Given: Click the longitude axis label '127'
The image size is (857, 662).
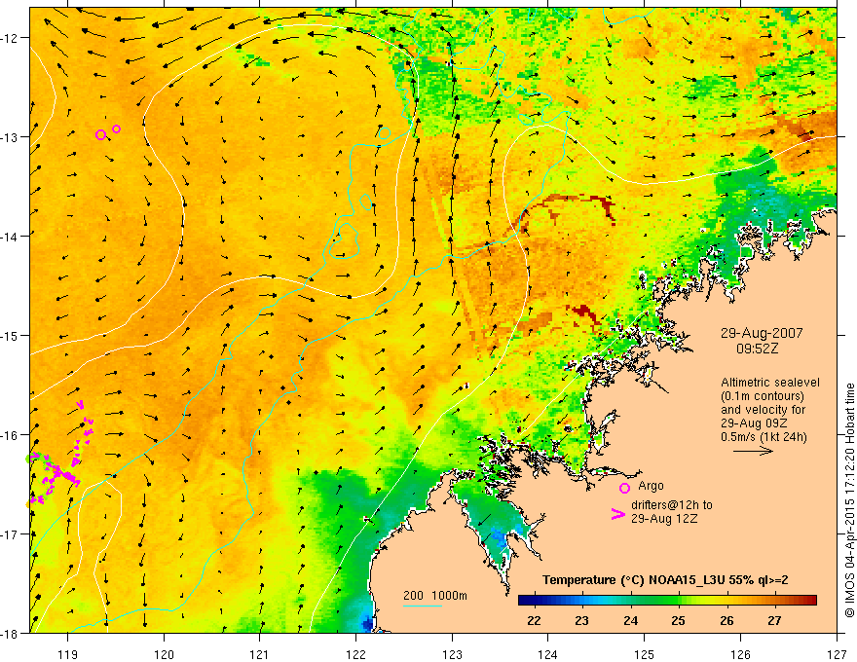Looking at the screenshot, I should tap(837, 654).
